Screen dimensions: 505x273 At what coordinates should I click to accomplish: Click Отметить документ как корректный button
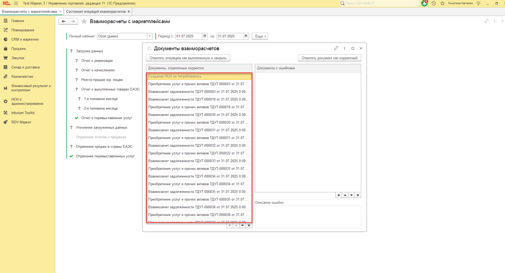click(329, 58)
